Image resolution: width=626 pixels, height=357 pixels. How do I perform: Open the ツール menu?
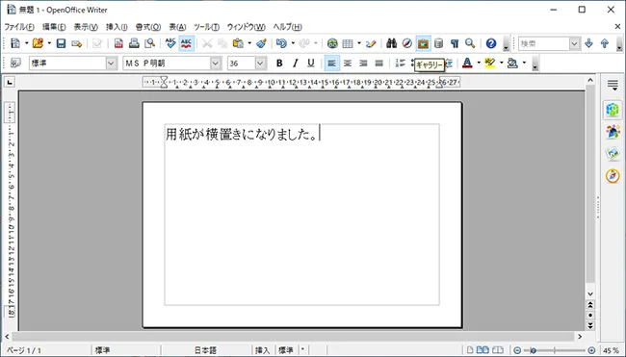coord(206,27)
